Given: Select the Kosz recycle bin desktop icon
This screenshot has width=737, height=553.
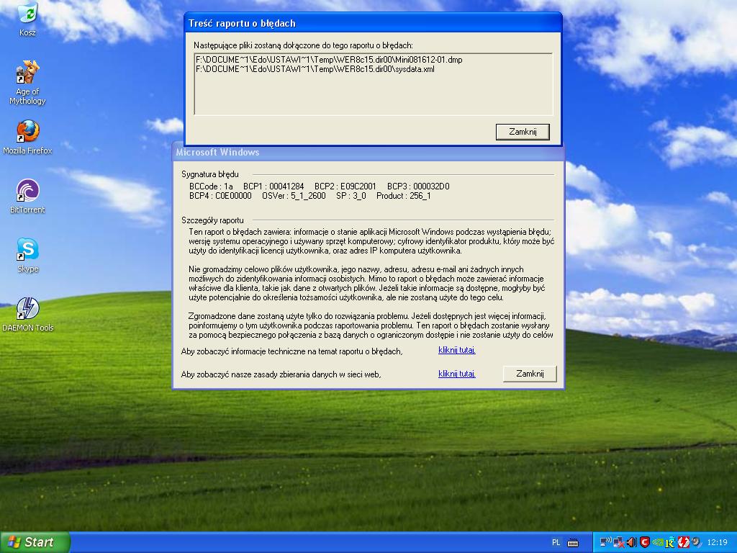Looking at the screenshot, I should point(27,19).
